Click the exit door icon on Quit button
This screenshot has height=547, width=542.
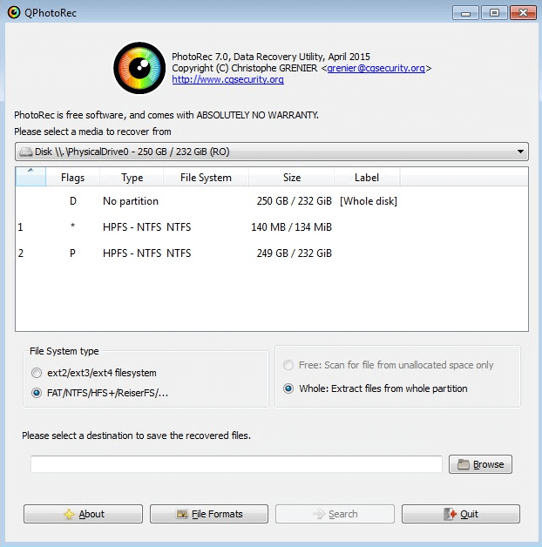coord(450,514)
